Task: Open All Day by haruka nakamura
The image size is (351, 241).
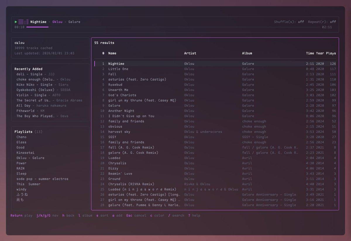Action: point(41,106)
